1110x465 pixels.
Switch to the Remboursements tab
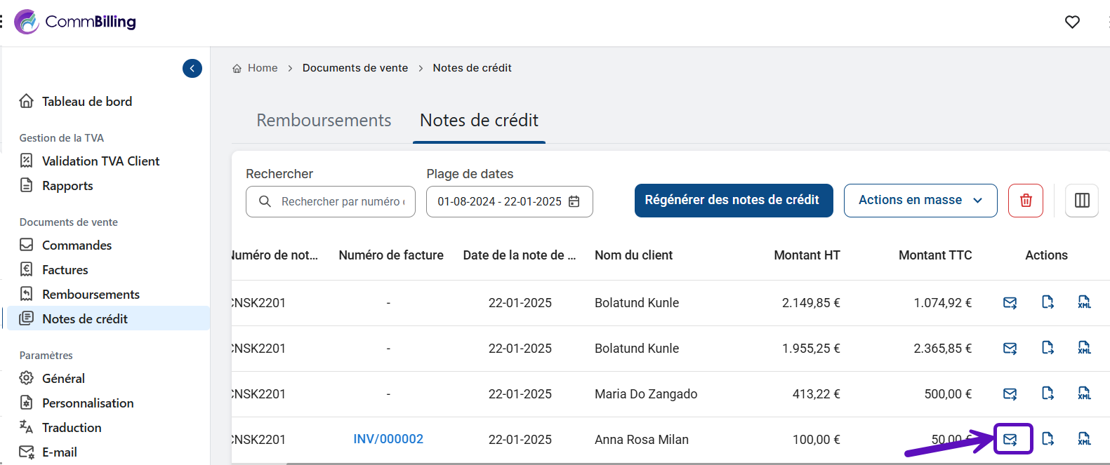pyautogui.click(x=324, y=121)
